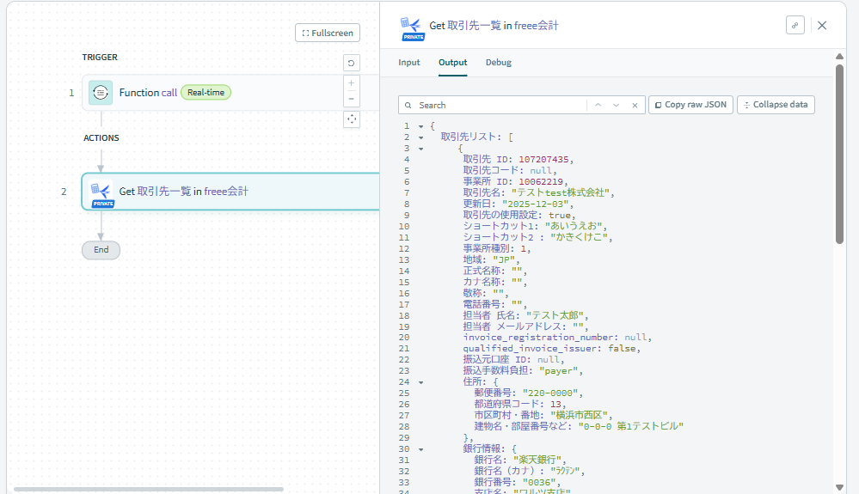
Task: Click Copy raw JSON button
Action: coord(690,105)
